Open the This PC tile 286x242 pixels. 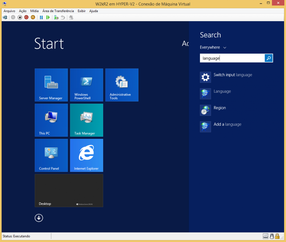click(x=51, y=120)
